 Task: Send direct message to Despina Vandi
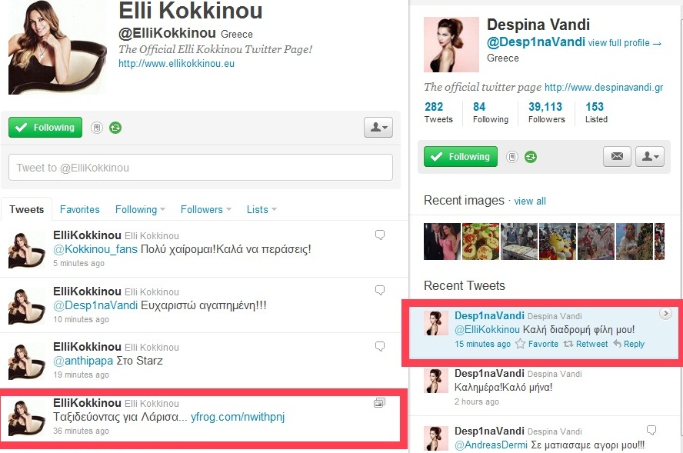617,156
